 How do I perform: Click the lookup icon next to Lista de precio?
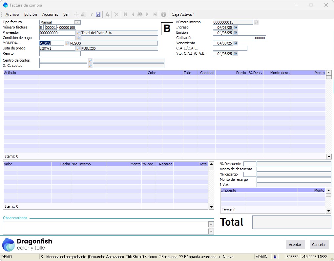(x=78, y=48)
